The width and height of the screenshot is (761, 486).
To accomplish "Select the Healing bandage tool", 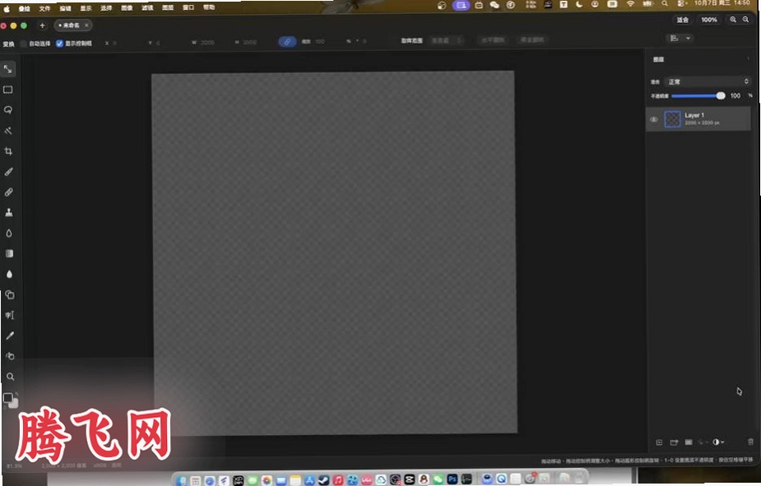I will coord(9,192).
